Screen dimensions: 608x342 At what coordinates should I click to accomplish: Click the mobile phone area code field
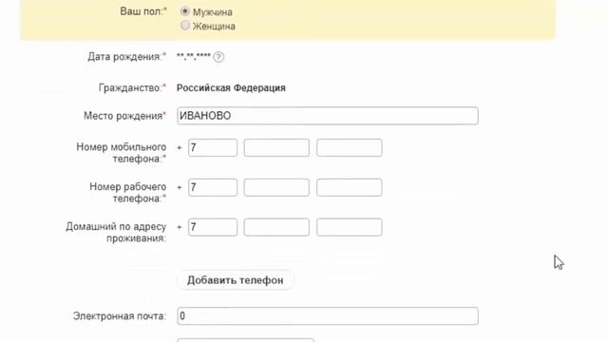point(276,148)
